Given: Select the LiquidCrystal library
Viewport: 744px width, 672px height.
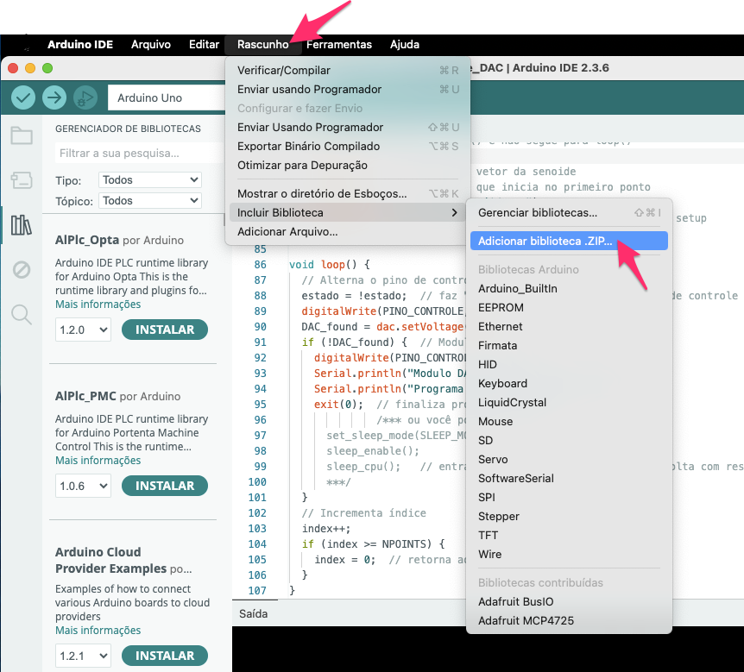Looking at the screenshot, I should pos(569,402).
